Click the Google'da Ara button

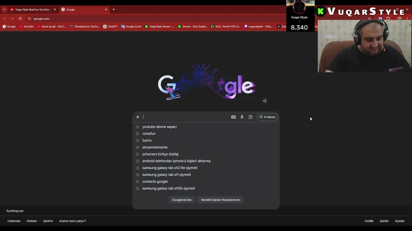[x=182, y=200]
